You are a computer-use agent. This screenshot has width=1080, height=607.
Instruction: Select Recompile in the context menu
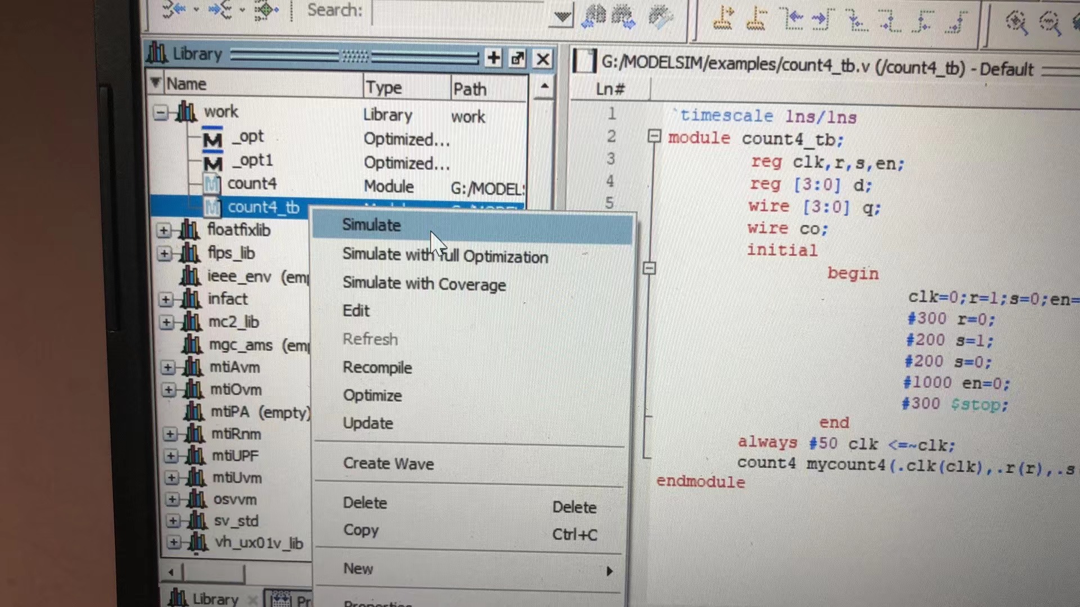coord(377,368)
